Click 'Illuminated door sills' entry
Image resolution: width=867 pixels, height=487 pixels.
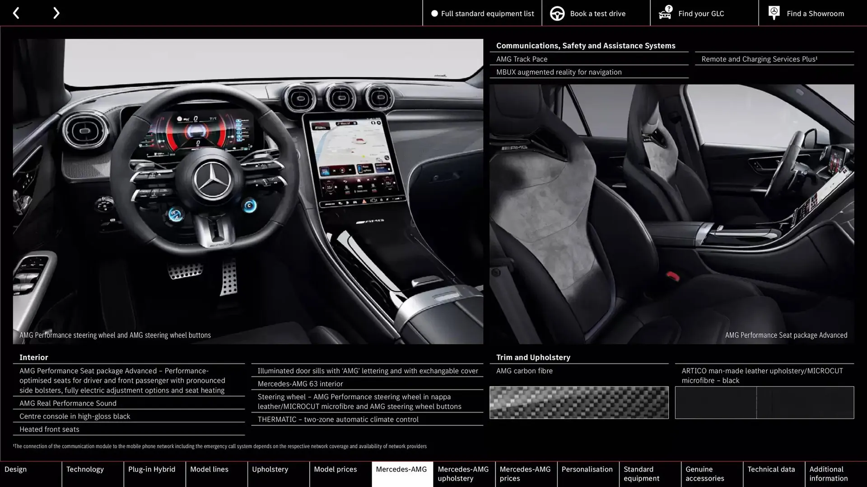[x=368, y=371]
